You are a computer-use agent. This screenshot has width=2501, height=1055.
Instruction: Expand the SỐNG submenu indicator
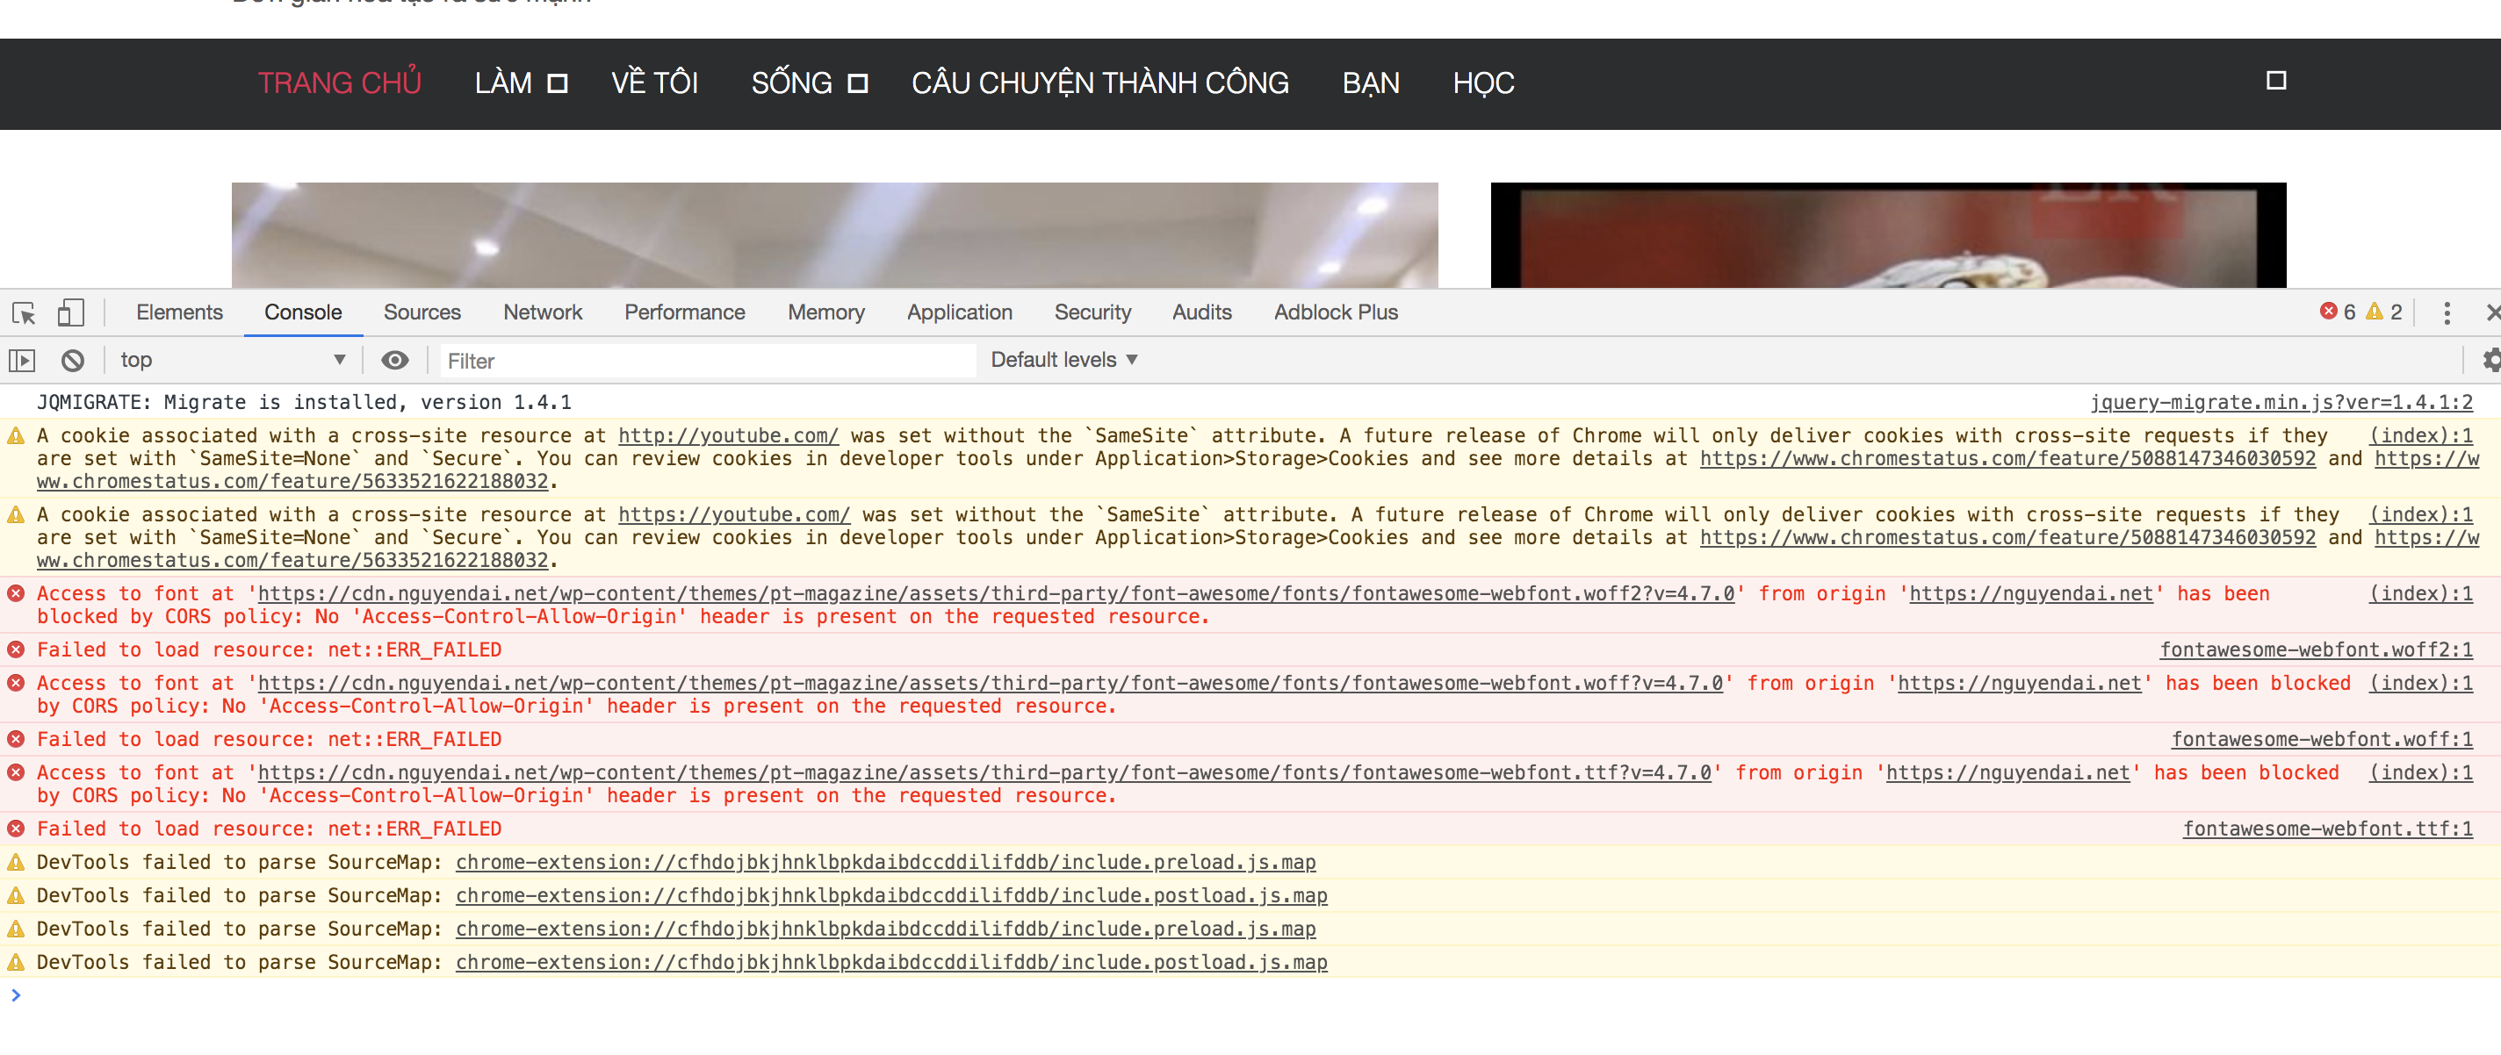(857, 83)
